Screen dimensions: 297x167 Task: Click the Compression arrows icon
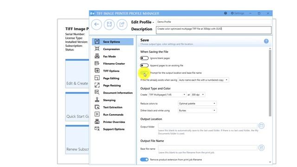click(97, 49)
